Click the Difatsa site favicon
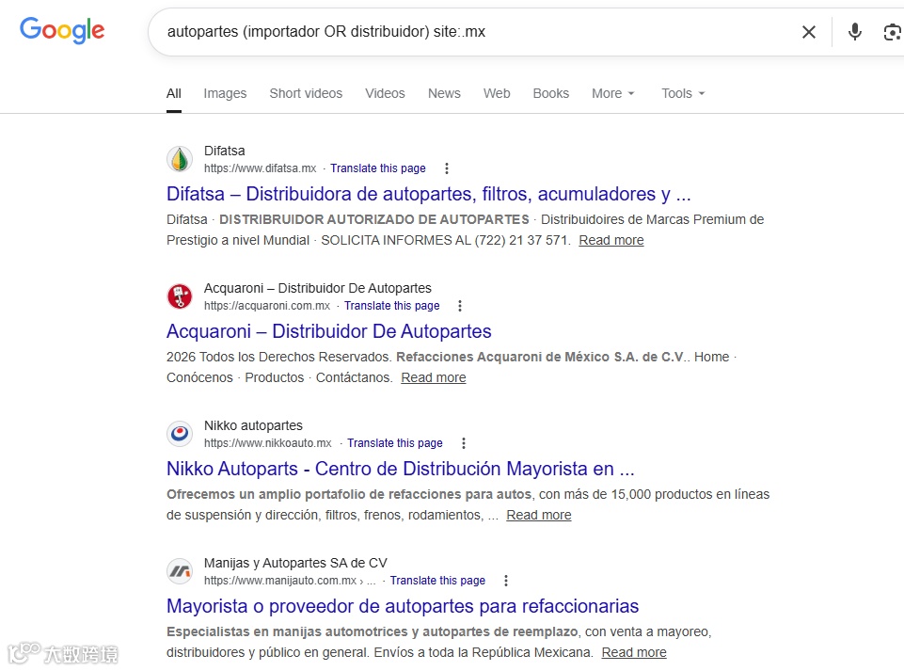Image resolution: width=904 pixels, height=671 pixels. click(180, 159)
